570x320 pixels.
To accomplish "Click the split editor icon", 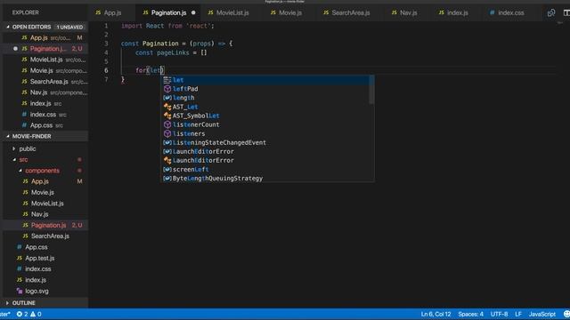I will 566,12.
